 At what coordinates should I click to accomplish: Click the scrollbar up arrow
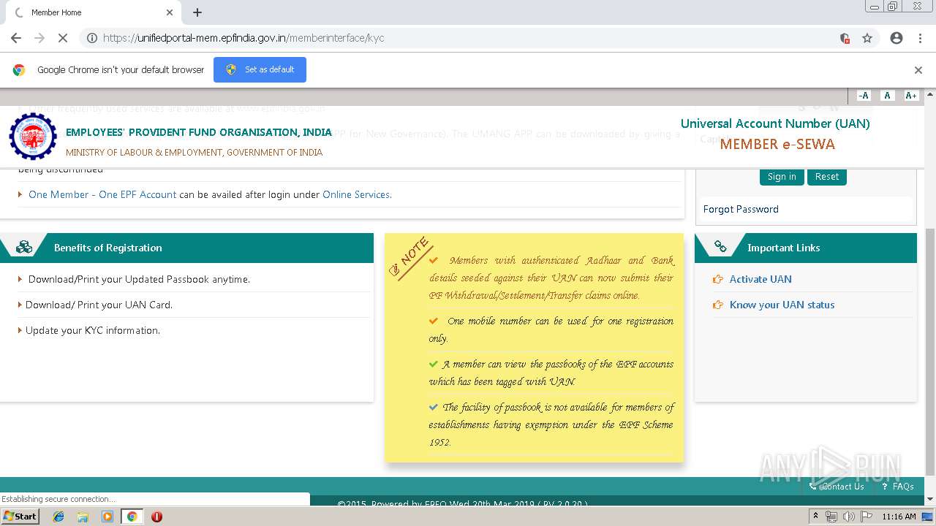pos(930,94)
